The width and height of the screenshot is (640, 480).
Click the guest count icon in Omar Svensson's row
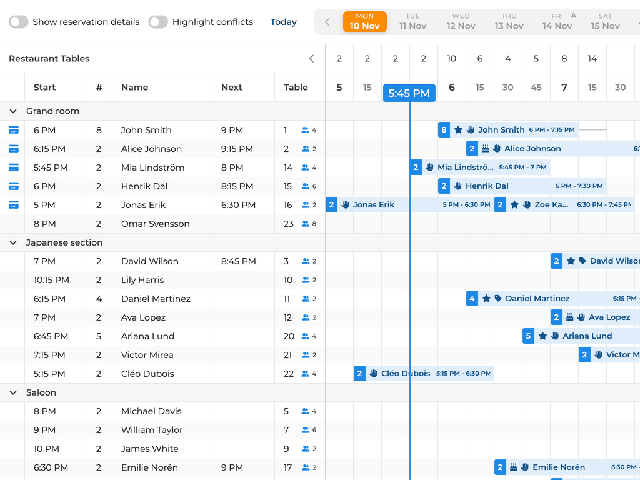[306, 224]
